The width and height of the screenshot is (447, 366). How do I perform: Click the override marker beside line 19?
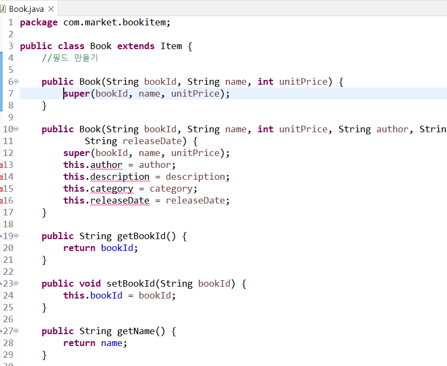click(1, 236)
